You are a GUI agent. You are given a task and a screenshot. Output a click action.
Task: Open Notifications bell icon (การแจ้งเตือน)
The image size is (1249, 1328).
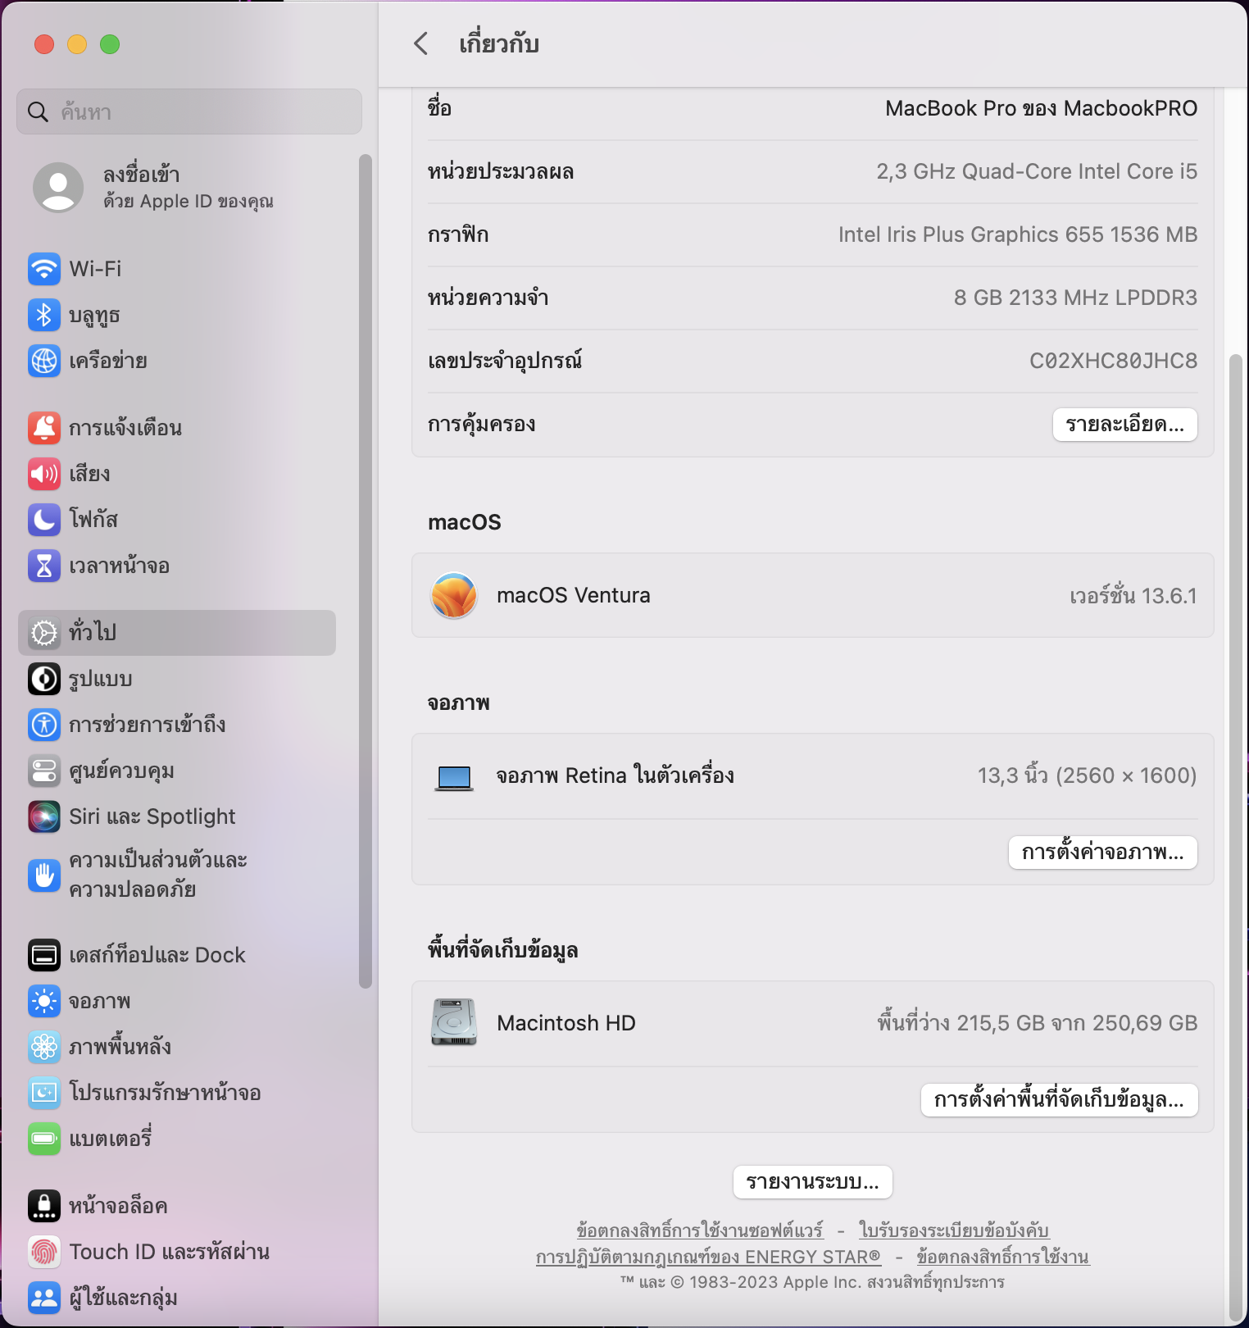coord(44,428)
